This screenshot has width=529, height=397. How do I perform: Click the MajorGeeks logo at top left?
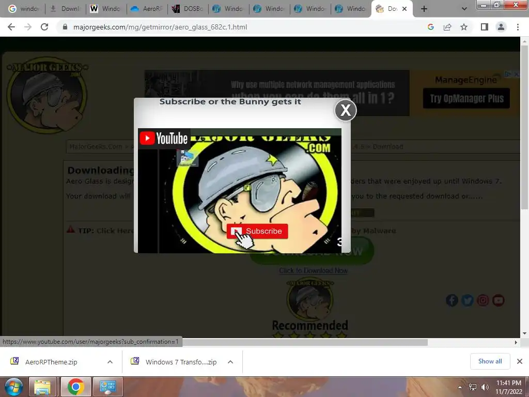click(47, 95)
